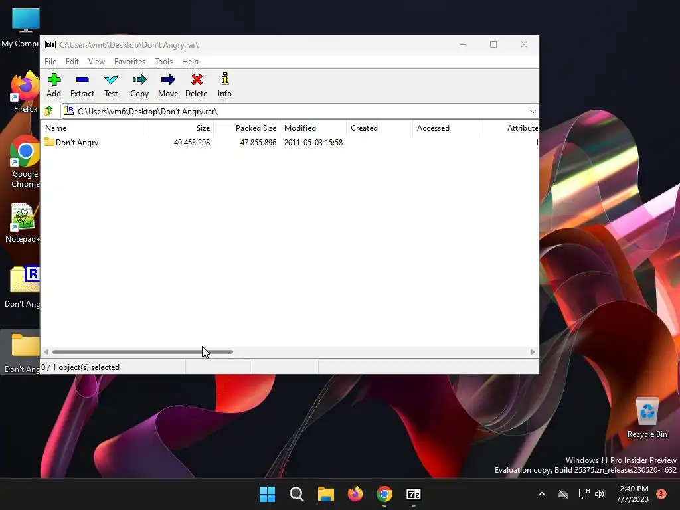Expand the address path dropdown arrow
Screen dimensions: 680x510
pos(533,112)
